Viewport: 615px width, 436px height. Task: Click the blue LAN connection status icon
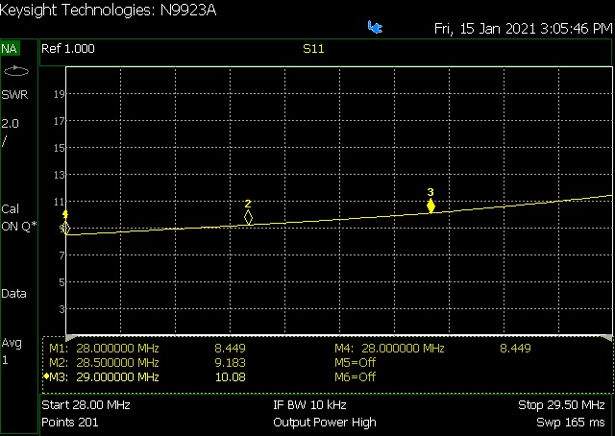pyautogui.click(x=375, y=28)
